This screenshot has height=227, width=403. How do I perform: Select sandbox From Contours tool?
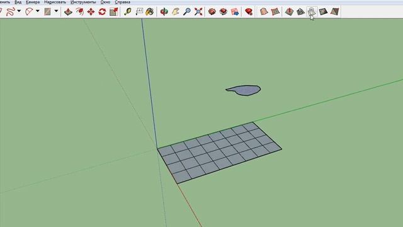(x=264, y=11)
